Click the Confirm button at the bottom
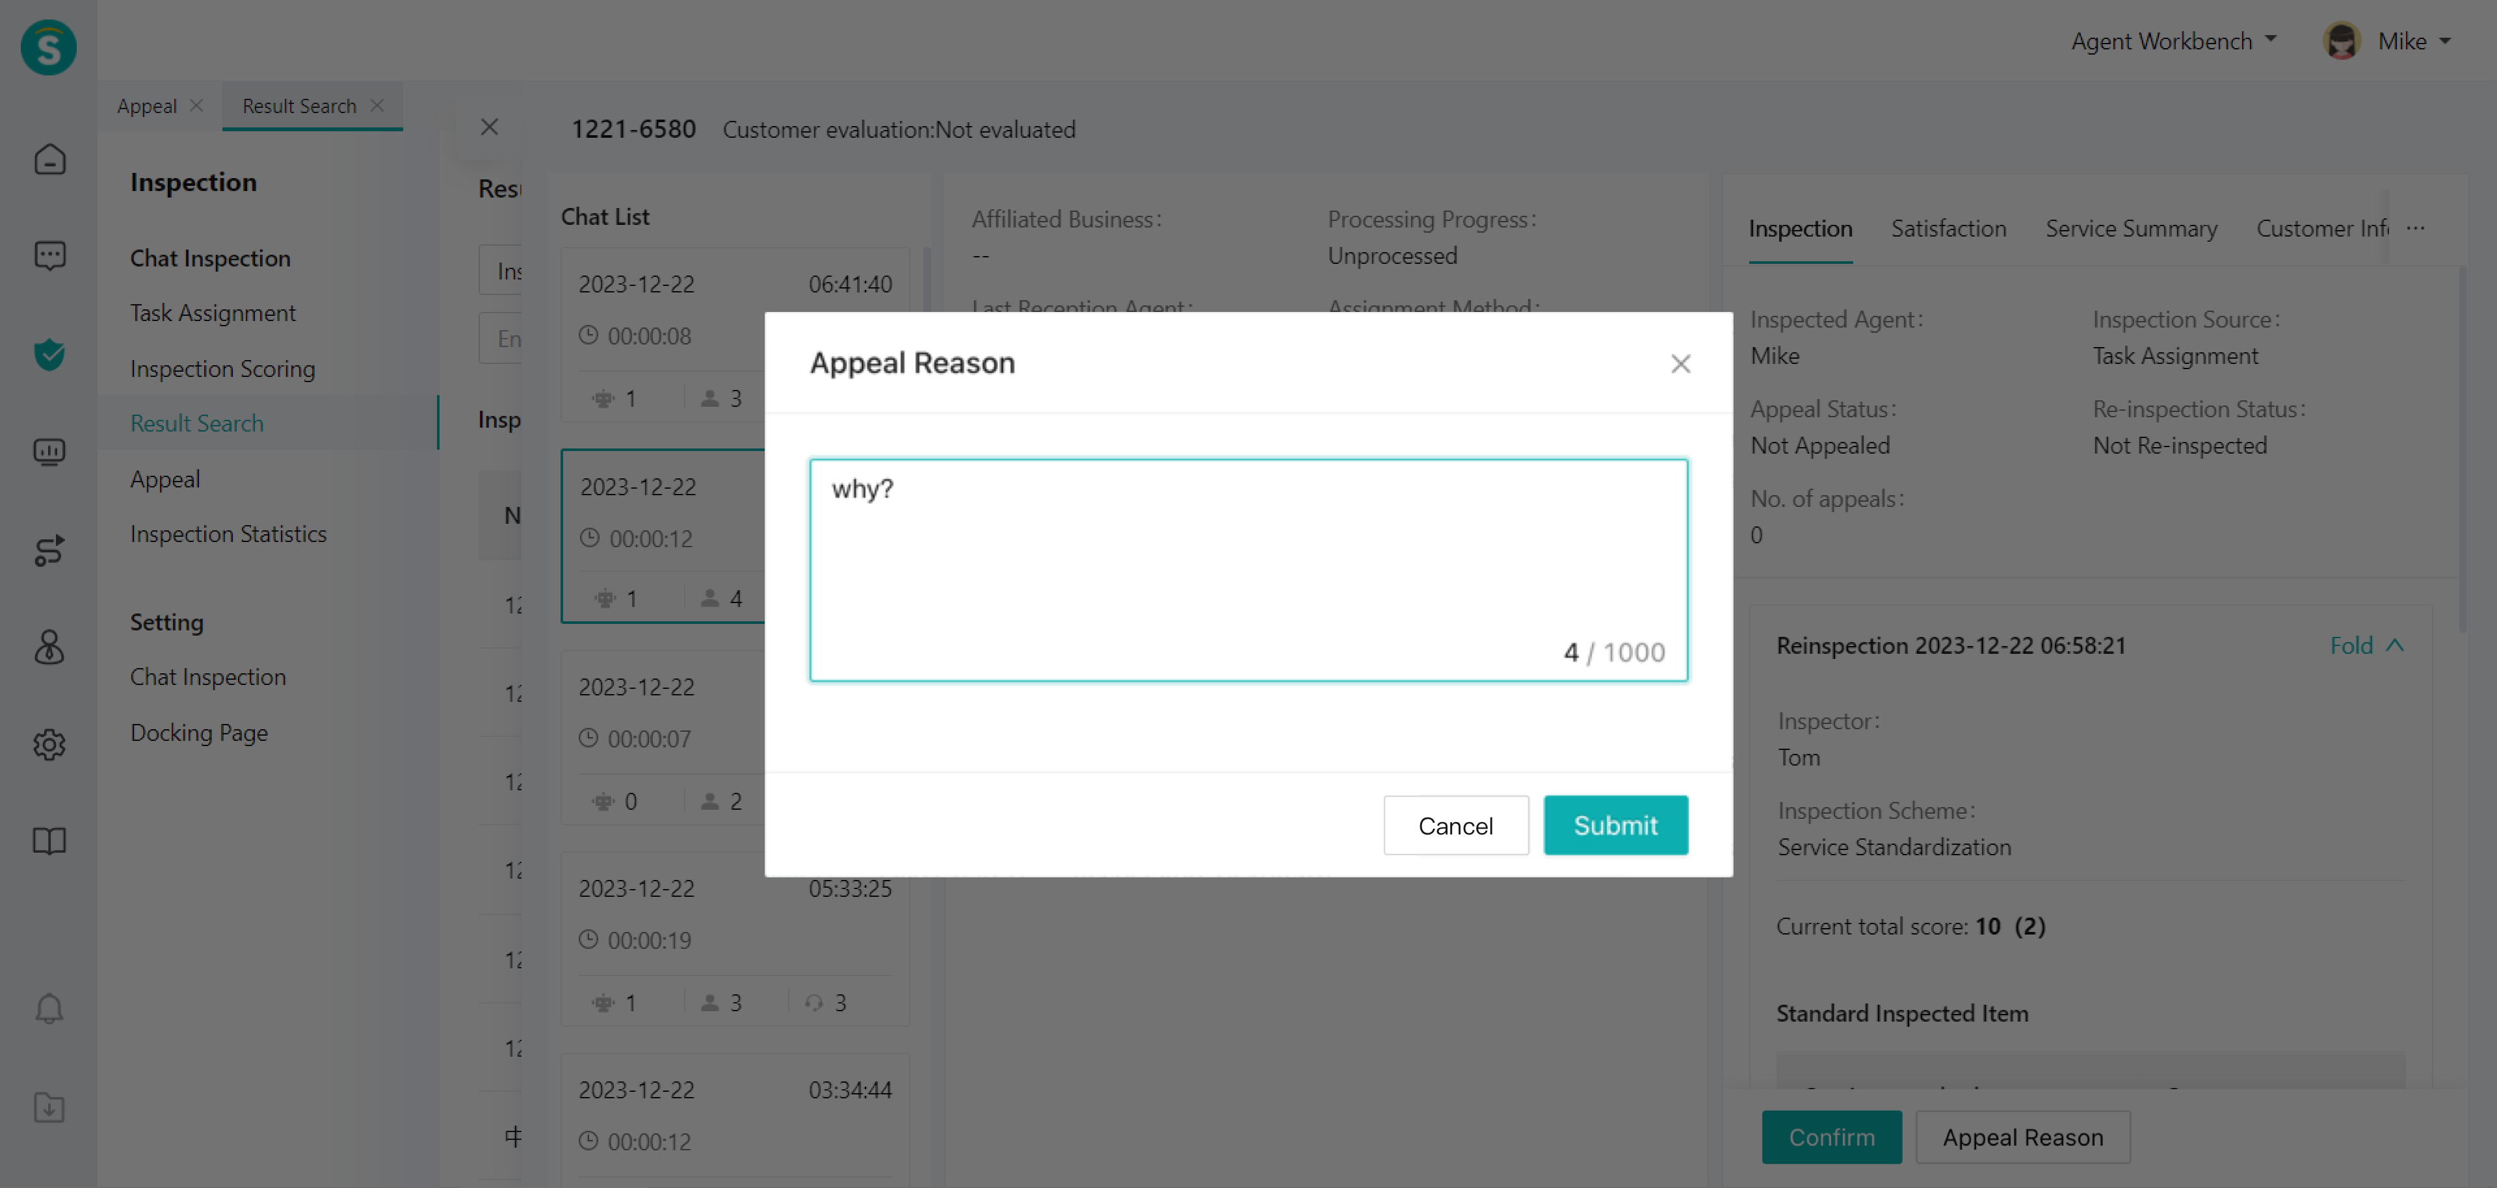The image size is (2497, 1188). coord(1831,1137)
